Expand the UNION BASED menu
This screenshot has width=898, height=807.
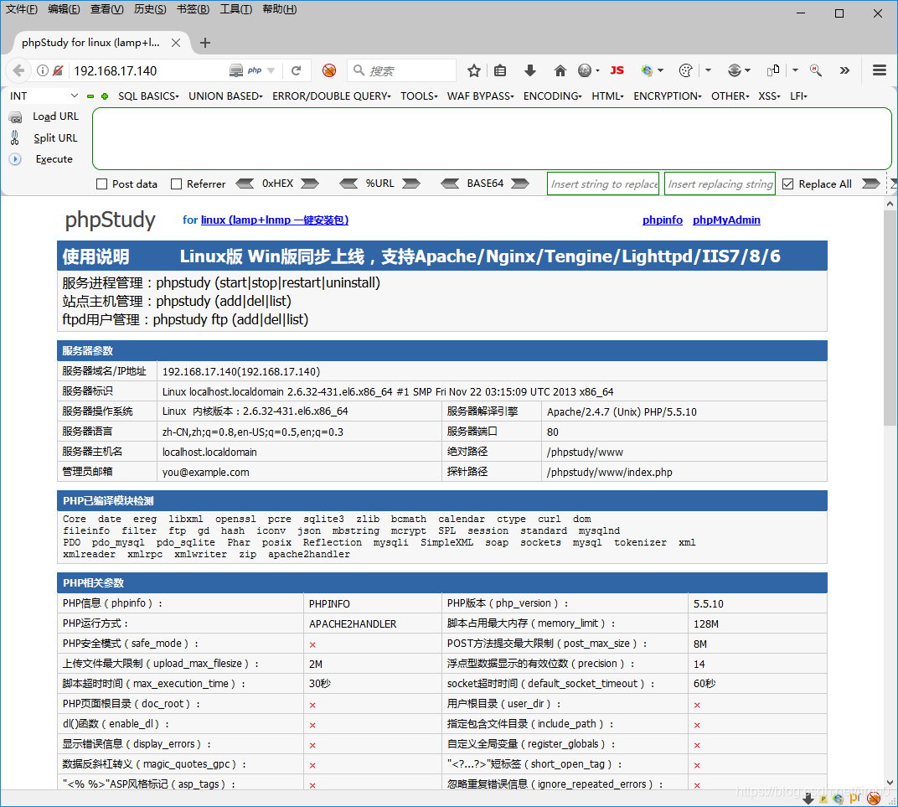(x=225, y=96)
